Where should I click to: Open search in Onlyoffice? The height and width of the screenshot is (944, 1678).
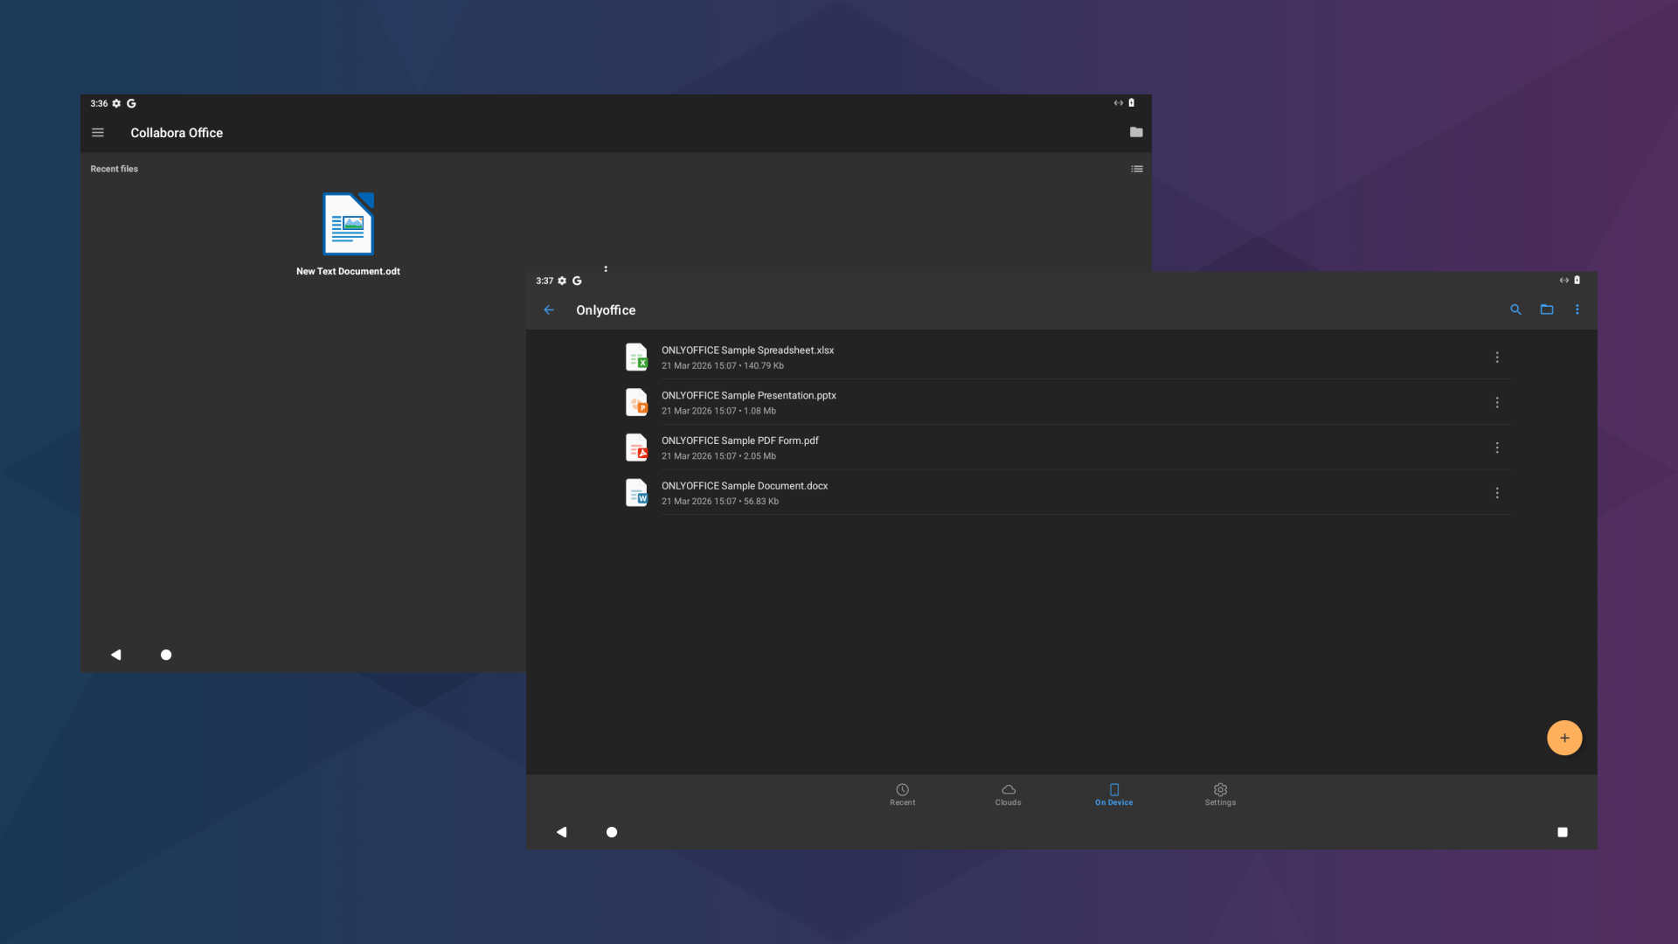click(x=1515, y=309)
